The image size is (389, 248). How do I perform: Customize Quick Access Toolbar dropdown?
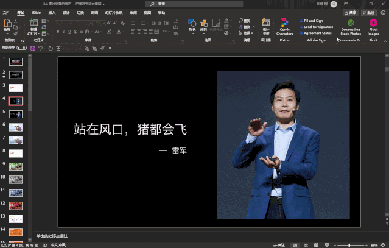coord(110,48)
